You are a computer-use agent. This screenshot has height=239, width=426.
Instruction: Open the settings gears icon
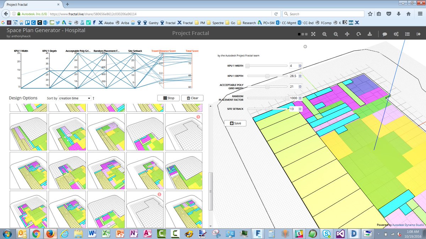396,34
